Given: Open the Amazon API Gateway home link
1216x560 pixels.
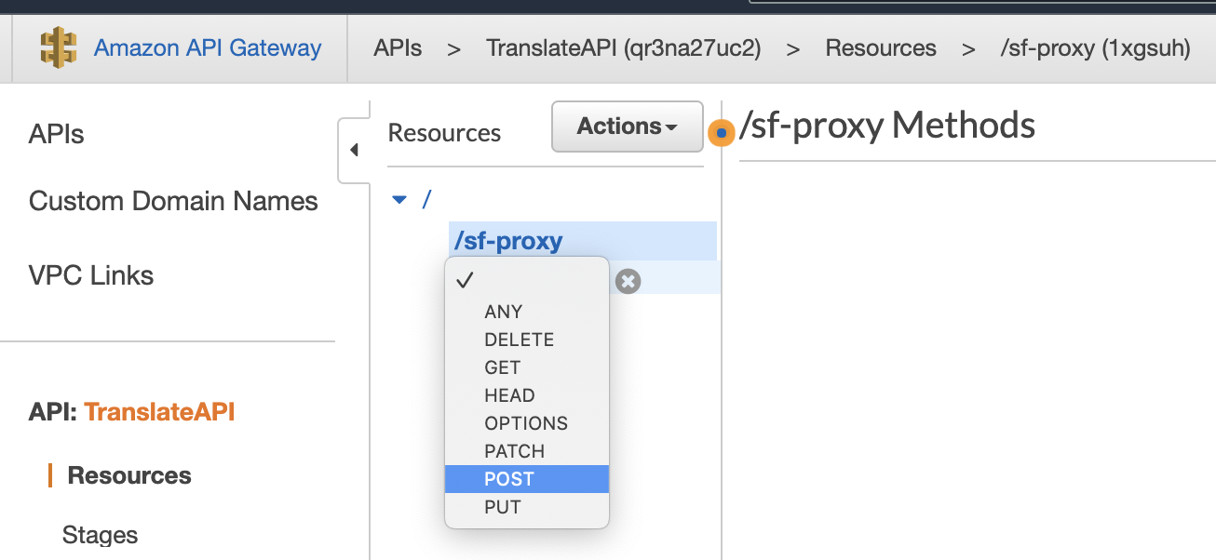Looking at the screenshot, I should (208, 47).
